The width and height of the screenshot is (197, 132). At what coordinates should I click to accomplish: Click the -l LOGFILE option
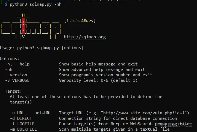22,124
